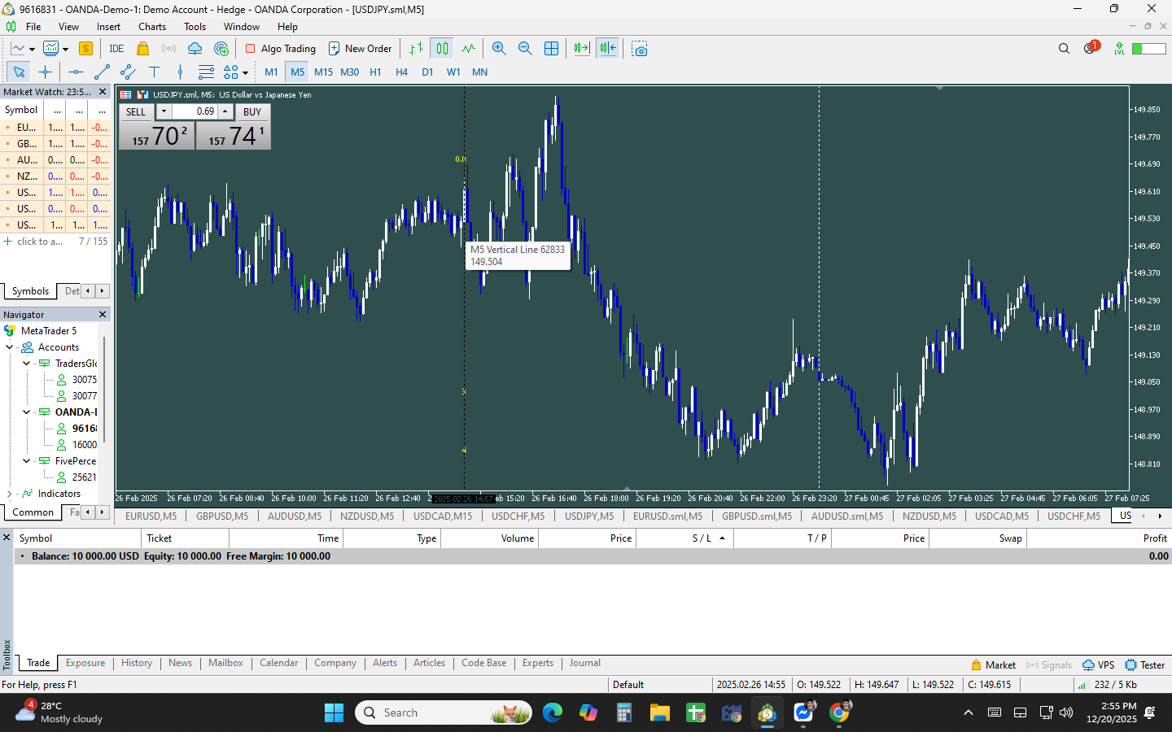Toggle chart shift icon

coord(608,49)
